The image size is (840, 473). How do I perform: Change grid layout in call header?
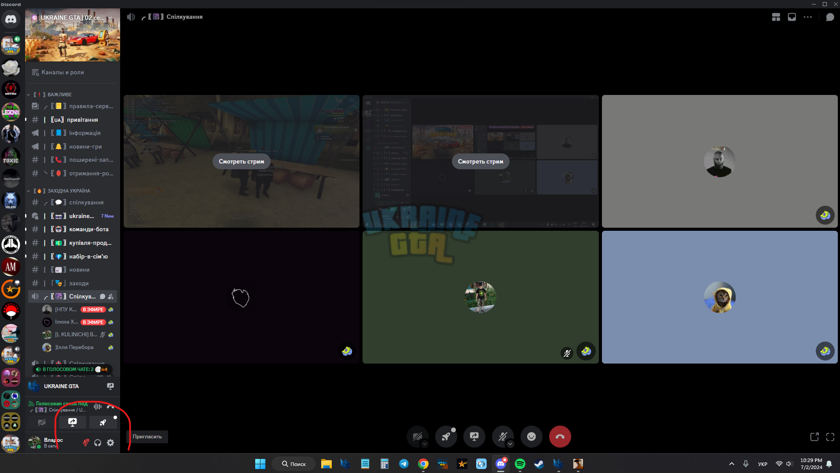point(776,17)
